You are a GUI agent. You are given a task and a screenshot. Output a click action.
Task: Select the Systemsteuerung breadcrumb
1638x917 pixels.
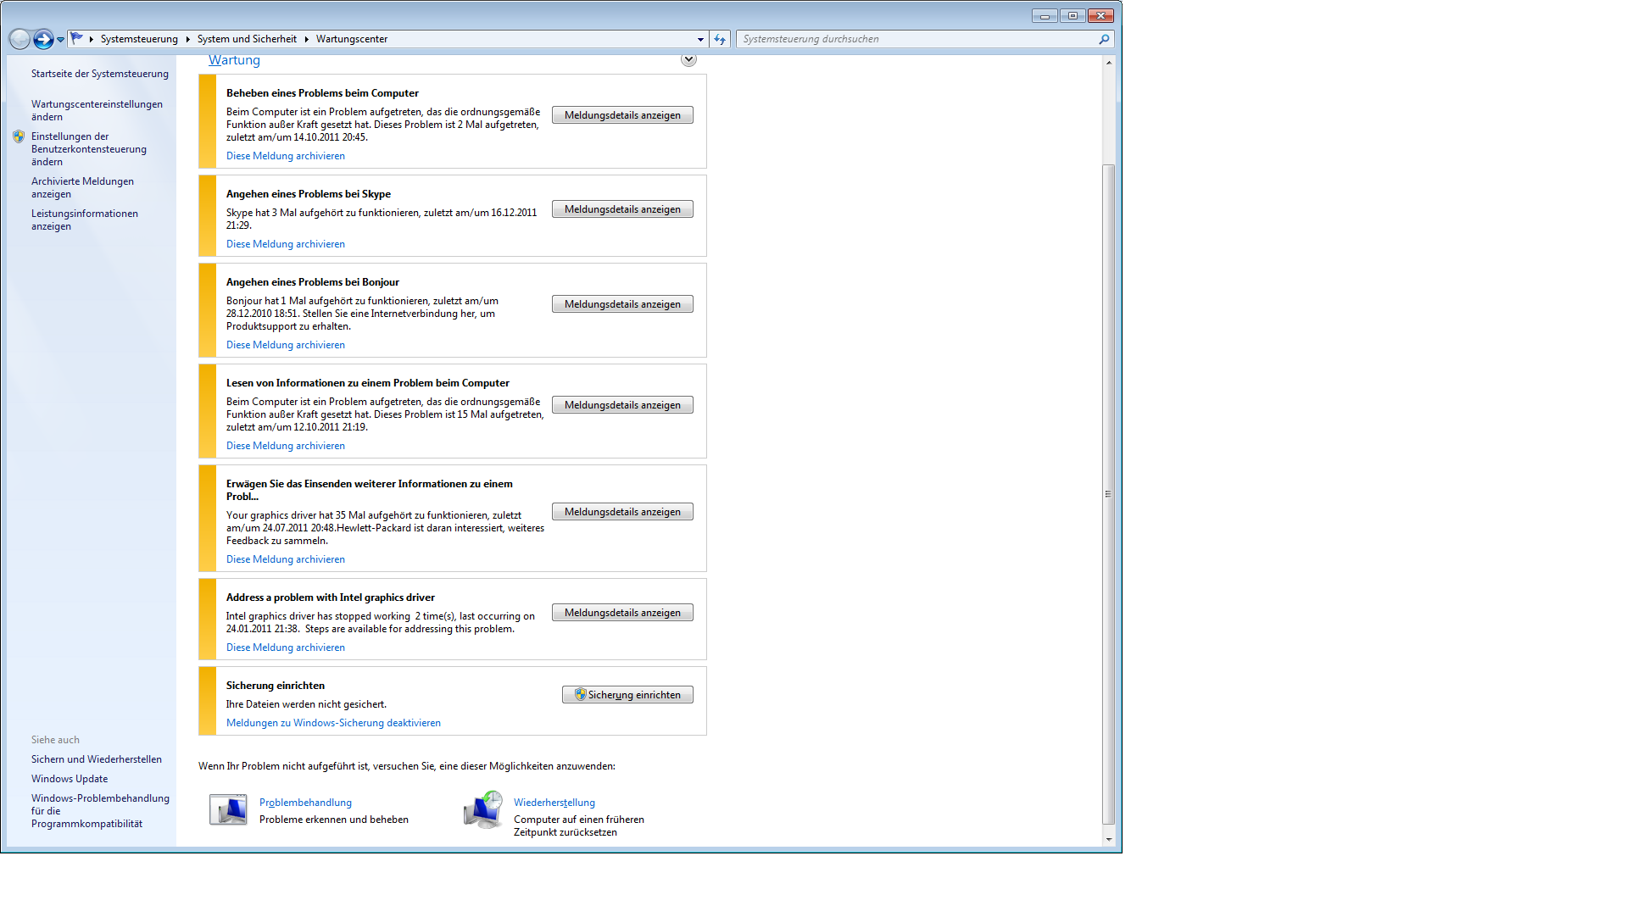coord(139,39)
